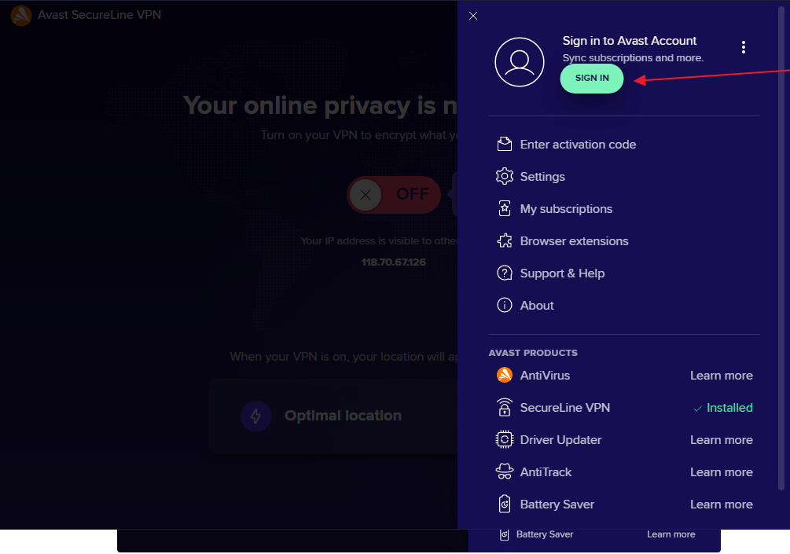Click Learn more for Battery Saver

[721, 504]
